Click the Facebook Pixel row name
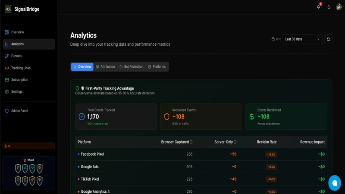The image size is (345, 194). coord(92,154)
